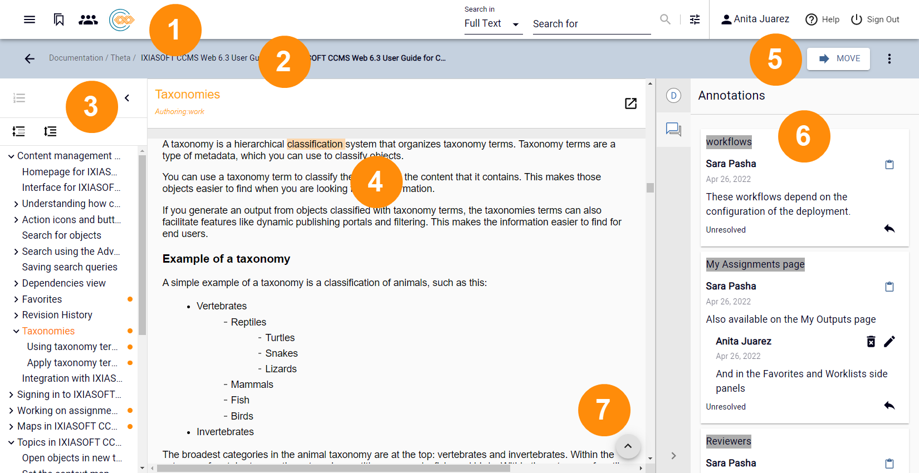This screenshot has width=919, height=473.
Task: Expand all tree items icon
Action: pyautogui.click(x=50, y=131)
